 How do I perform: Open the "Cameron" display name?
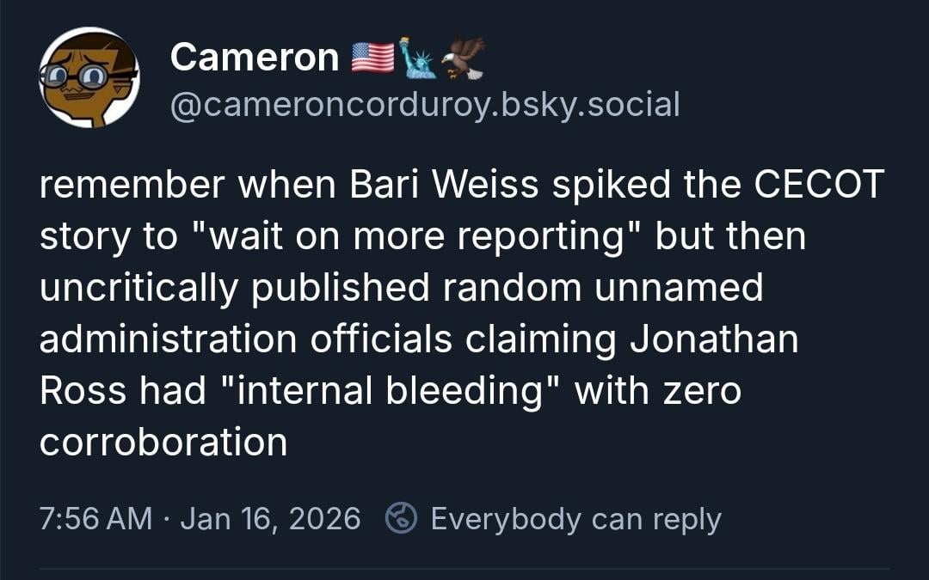255,58
